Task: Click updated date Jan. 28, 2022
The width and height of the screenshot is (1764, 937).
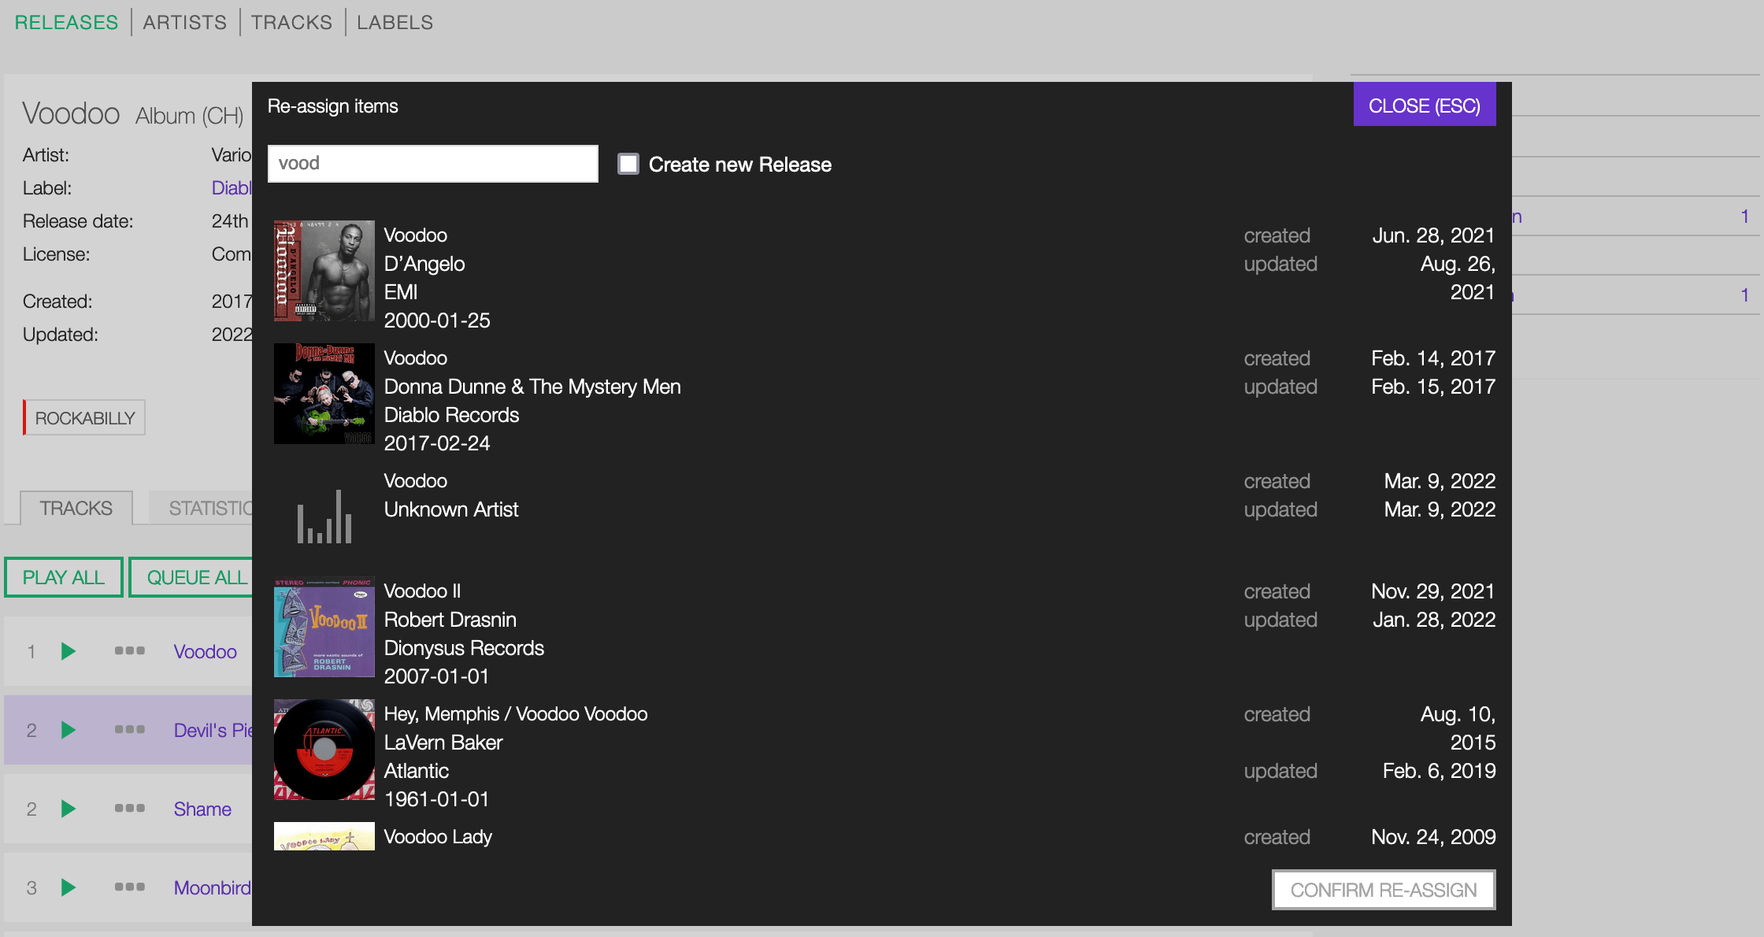Action: coord(1434,620)
